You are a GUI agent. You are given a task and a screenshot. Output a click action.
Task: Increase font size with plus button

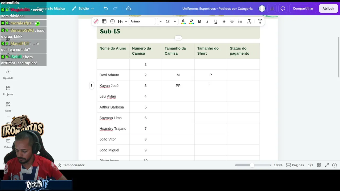[x=175, y=21]
